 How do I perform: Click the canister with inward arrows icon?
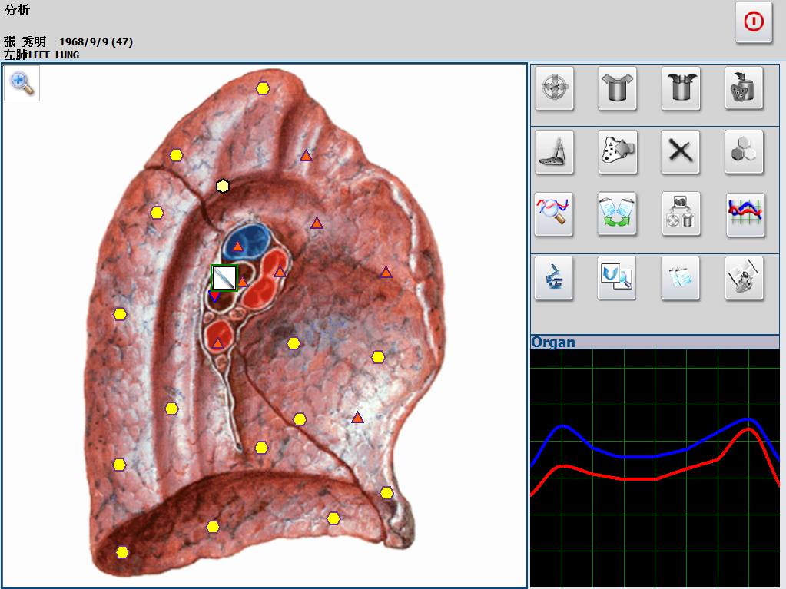[x=680, y=88]
